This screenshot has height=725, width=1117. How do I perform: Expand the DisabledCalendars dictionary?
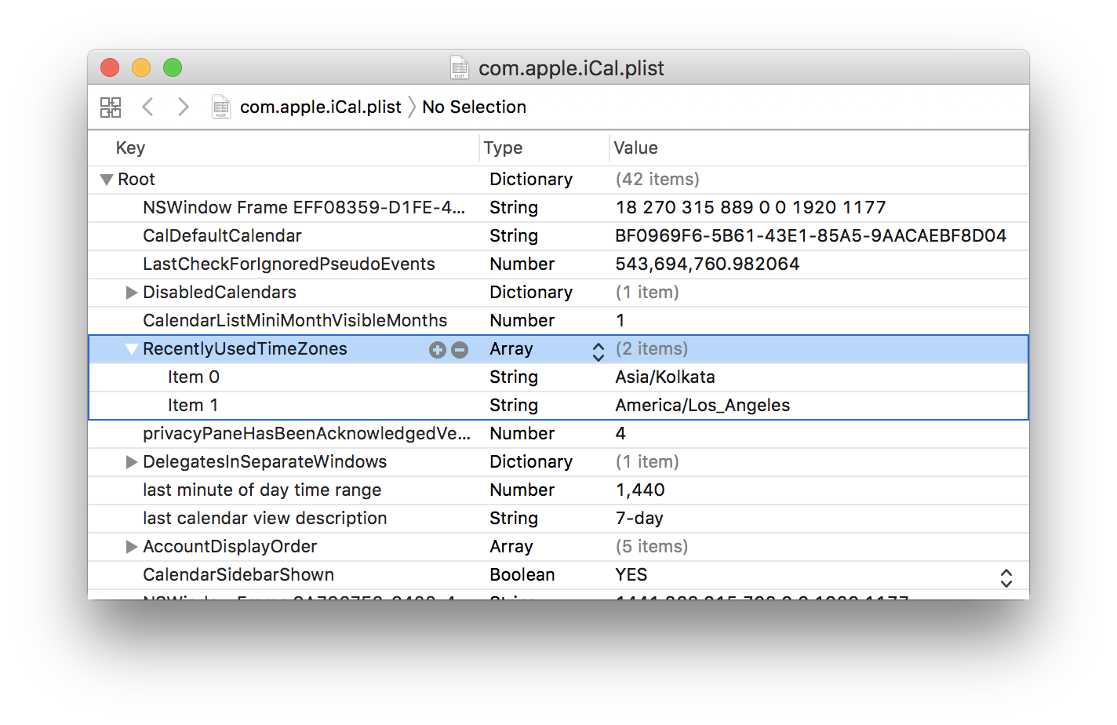pos(132,293)
